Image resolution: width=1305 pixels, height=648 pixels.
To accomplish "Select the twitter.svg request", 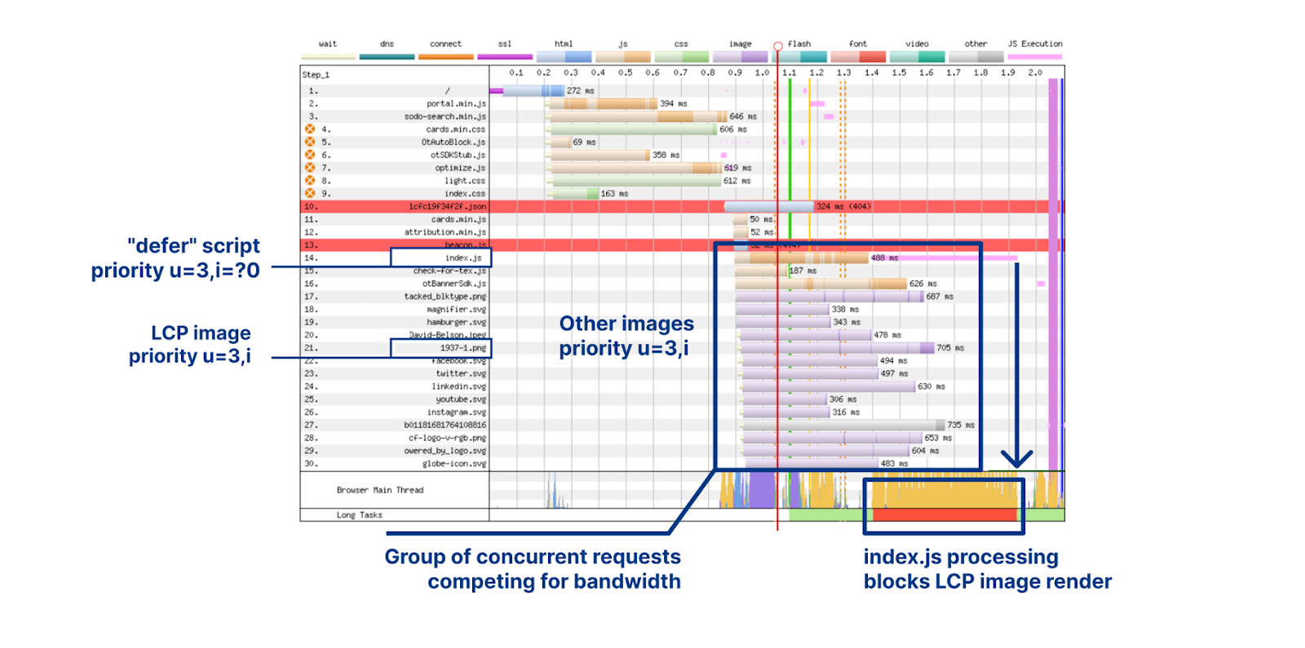I will pos(461,373).
